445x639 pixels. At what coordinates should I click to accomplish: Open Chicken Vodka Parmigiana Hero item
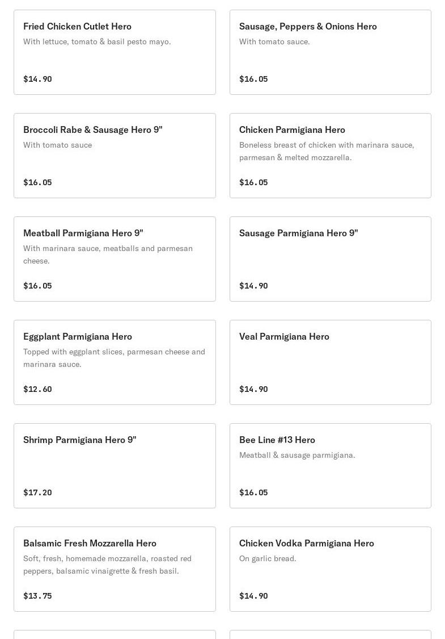pyautogui.click(x=330, y=569)
